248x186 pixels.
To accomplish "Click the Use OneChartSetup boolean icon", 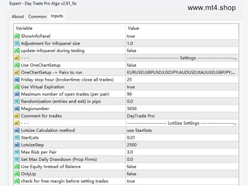I will point(17,65).
